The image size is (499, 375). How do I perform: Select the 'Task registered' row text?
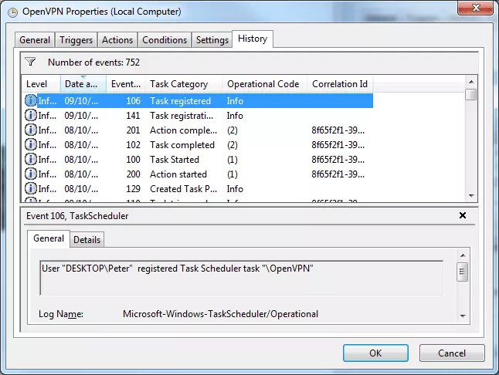[181, 101]
